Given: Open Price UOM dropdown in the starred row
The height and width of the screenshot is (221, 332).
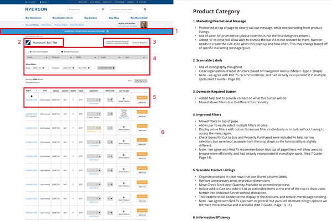Looking at the screenshot, I should 110,100.
